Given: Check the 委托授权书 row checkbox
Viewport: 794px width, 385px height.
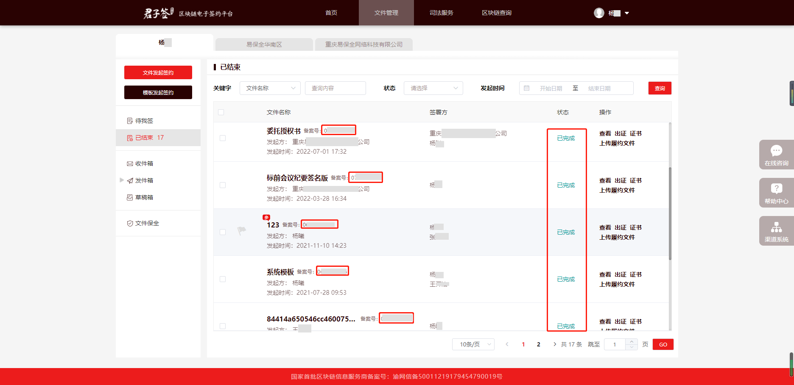Looking at the screenshot, I should point(223,138).
